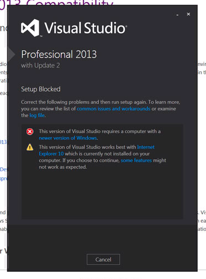Minimize the Visual Studio setup window
The image size is (206, 279).
(177, 14)
